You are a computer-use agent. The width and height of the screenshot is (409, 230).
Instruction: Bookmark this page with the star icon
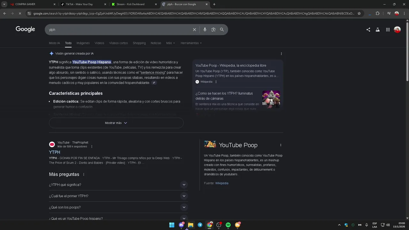click(359, 13)
